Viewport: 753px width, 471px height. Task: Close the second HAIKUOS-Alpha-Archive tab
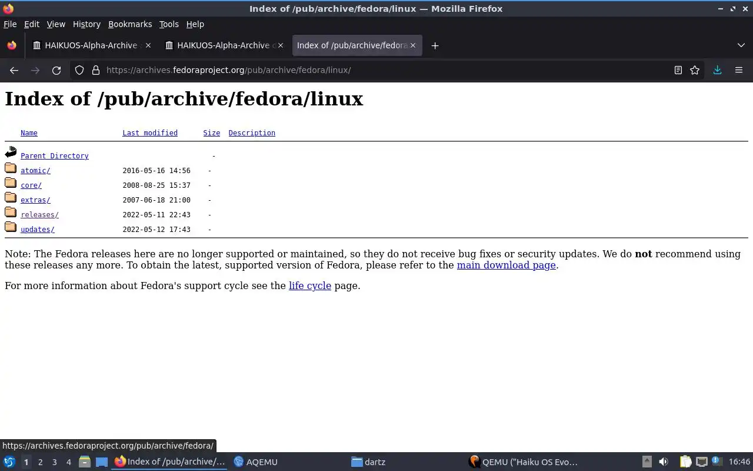(281, 45)
